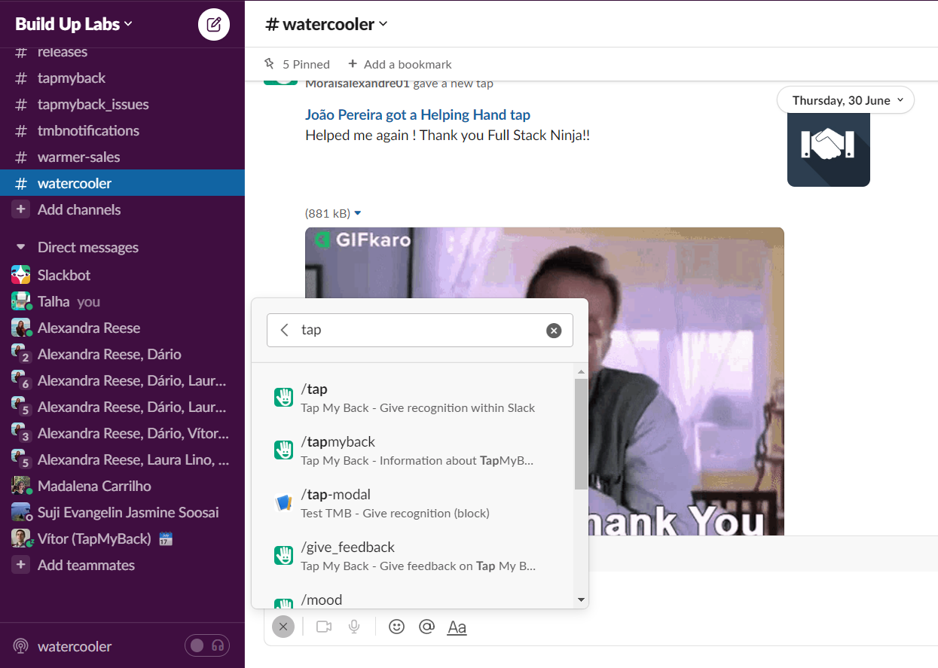This screenshot has height=668, width=938.
Task: Clear the "tap" search text with the X icon
Action: pos(554,331)
